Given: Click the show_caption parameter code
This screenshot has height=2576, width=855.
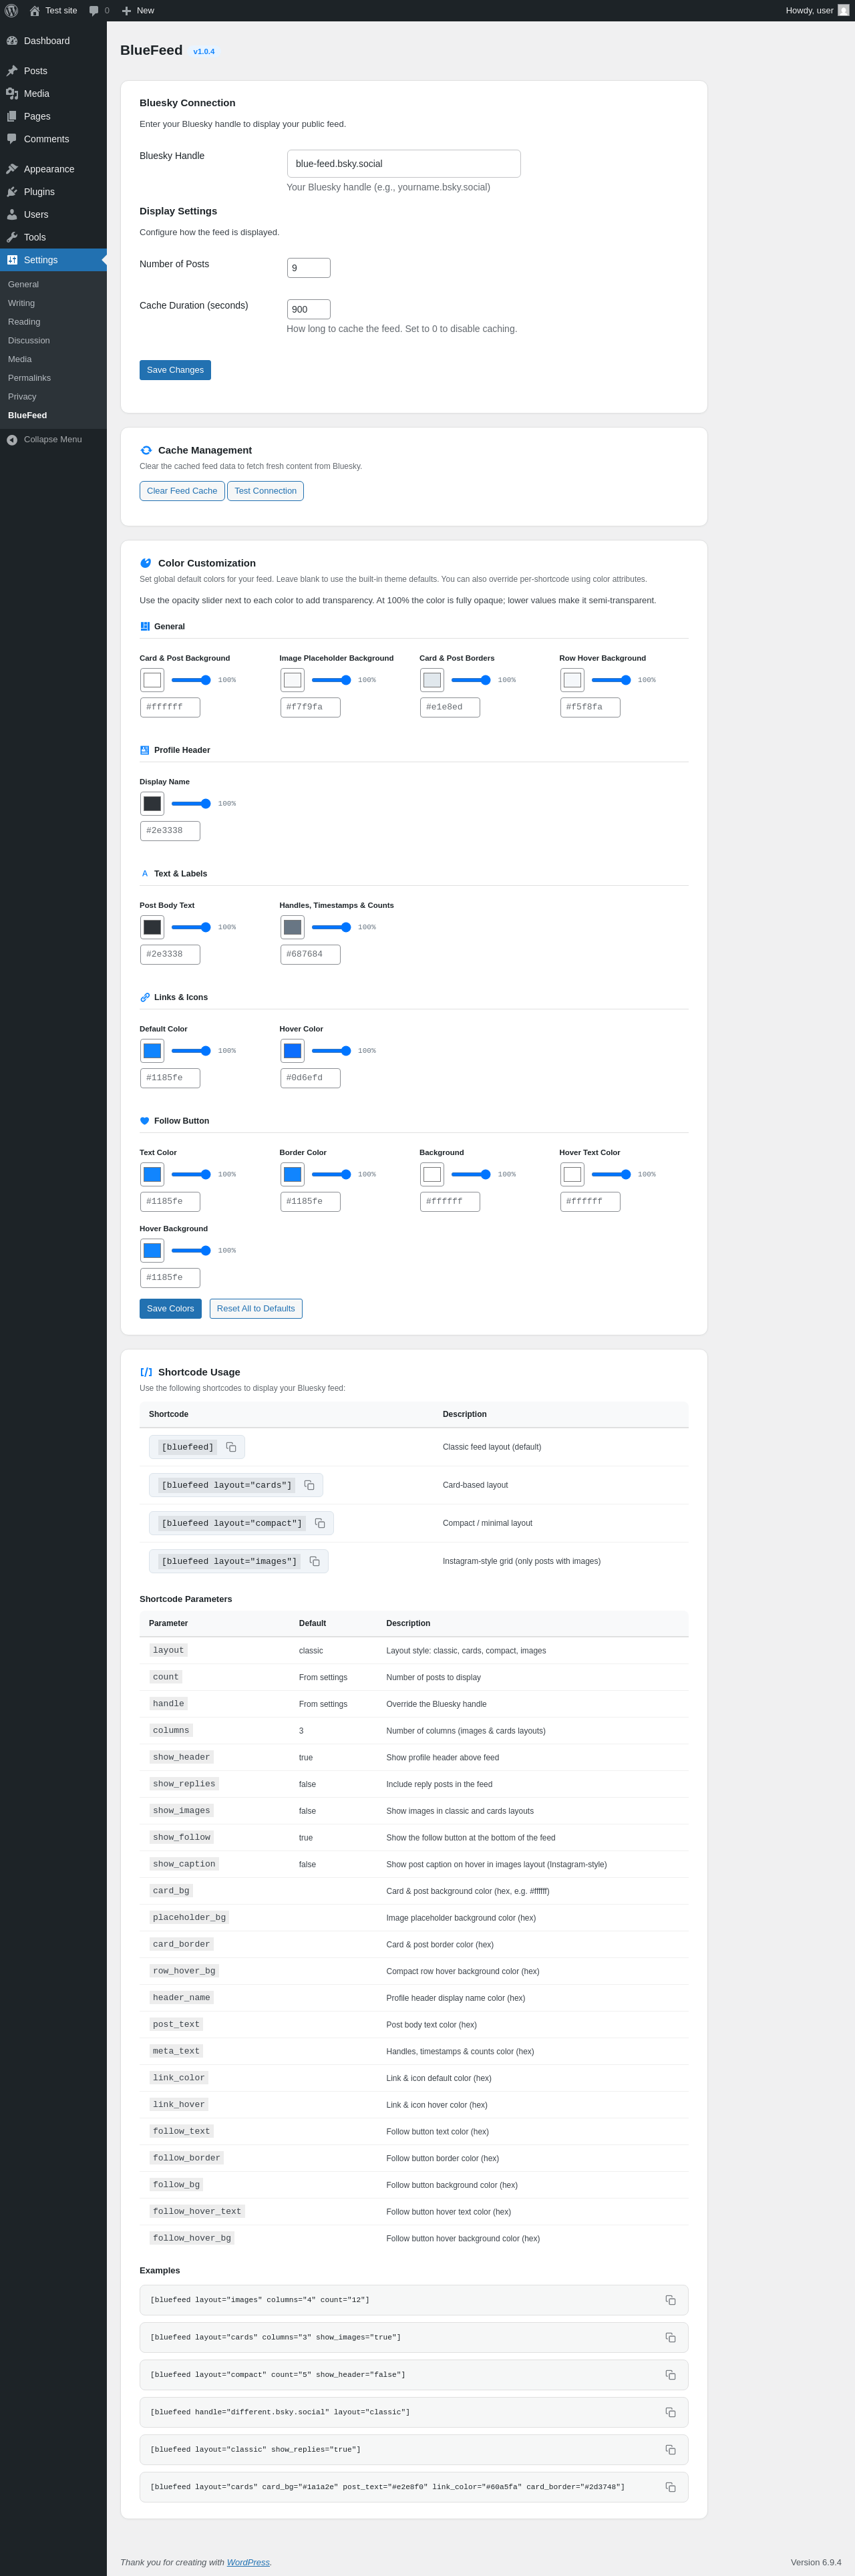Looking at the screenshot, I should coord(184,1864).
